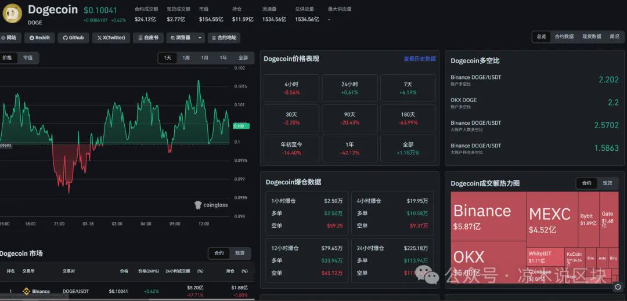Set chart range to 1年

(223, 58)
